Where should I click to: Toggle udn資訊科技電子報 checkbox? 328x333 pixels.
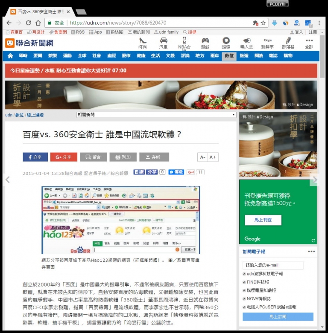244,274
